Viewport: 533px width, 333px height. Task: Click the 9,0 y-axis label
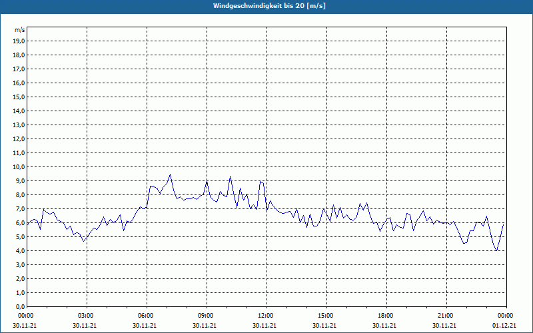click(x=20, y=180)
